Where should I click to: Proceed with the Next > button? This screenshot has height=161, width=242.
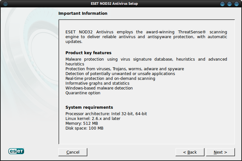(220, 152)
